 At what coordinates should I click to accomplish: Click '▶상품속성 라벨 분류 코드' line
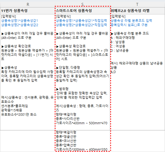coord(130,34)
